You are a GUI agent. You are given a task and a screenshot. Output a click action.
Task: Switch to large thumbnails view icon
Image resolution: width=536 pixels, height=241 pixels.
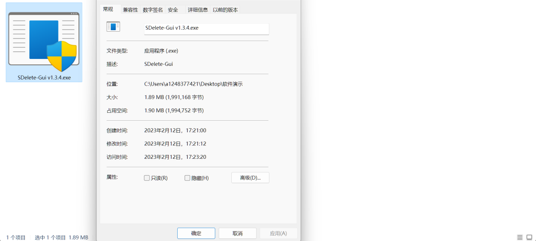(530, 237)
